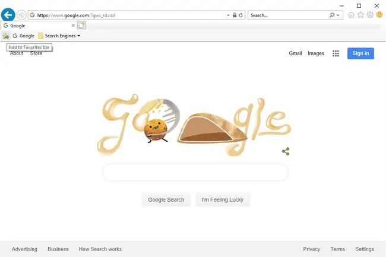Refresh the page using reload icon
This screenshot has width=386, height=257.
(x=241, y=15)
